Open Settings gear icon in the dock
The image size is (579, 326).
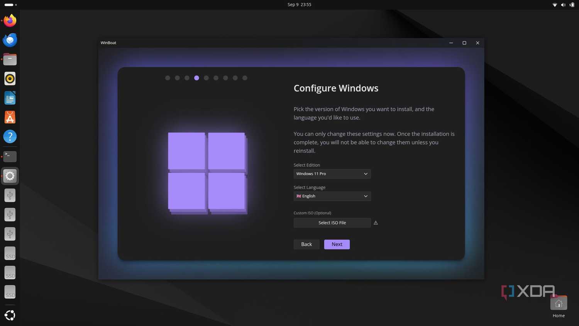[10, 176]
